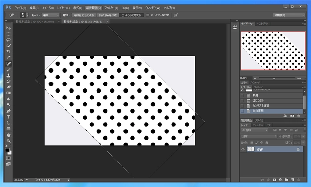This screenshot has width=311, height=187.
Task: Select the Quick Selection tool
Action: [8, 46]
